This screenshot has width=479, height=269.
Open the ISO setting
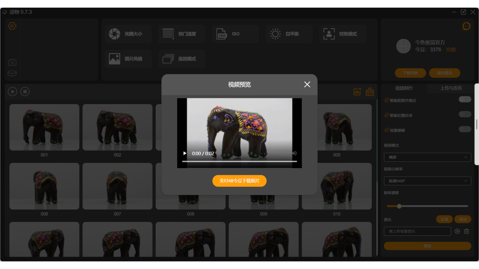(x=235, y=34)
